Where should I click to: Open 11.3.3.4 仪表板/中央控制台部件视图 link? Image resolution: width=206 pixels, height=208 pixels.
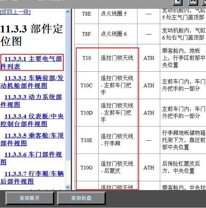click(32, 120)
